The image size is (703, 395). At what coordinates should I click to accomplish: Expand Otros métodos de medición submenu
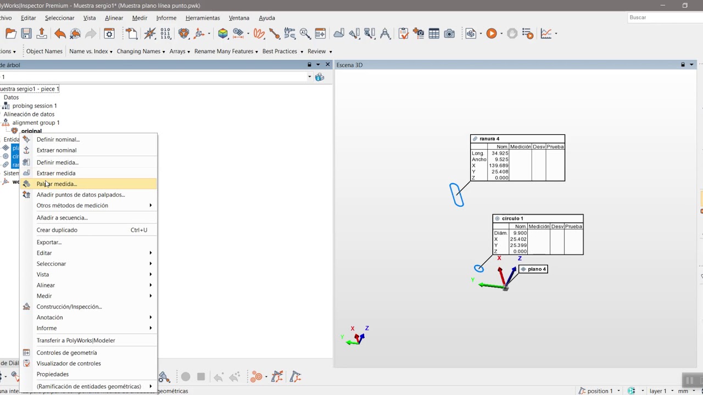88,205
